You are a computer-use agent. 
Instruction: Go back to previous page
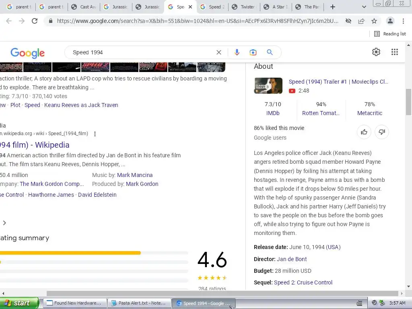tap(9, 21)
